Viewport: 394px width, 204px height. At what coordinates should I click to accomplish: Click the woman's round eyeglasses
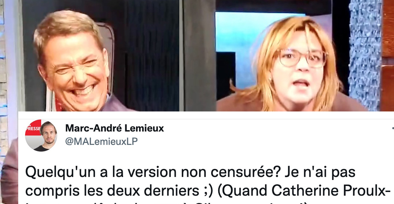click(303, 58)
